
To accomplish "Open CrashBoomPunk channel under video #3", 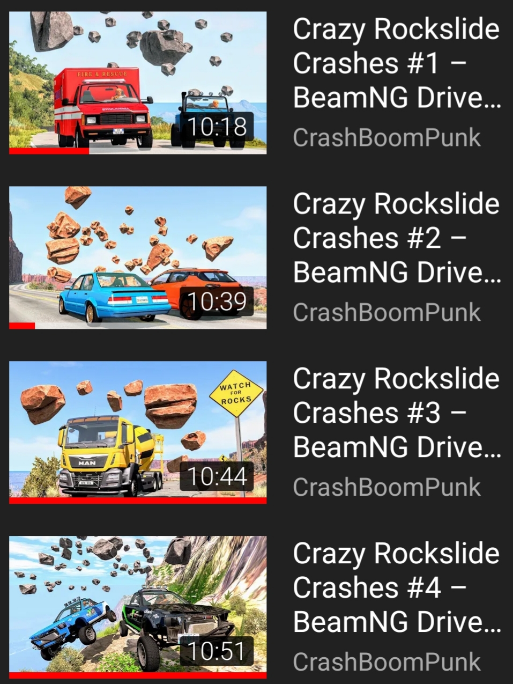I will pos(386,487).
